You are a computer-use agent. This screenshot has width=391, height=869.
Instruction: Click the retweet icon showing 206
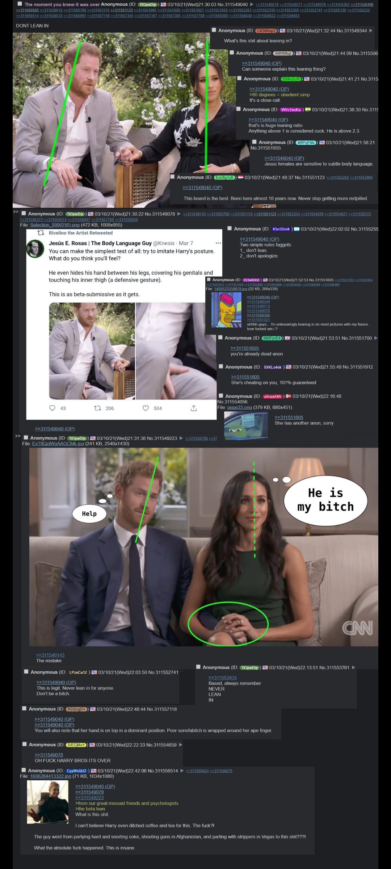[x=97, y=408]
